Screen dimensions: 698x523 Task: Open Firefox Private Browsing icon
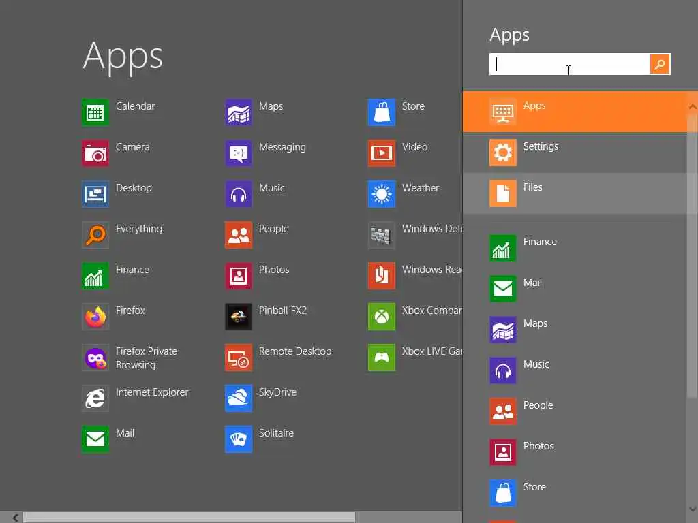pos(95,358)
